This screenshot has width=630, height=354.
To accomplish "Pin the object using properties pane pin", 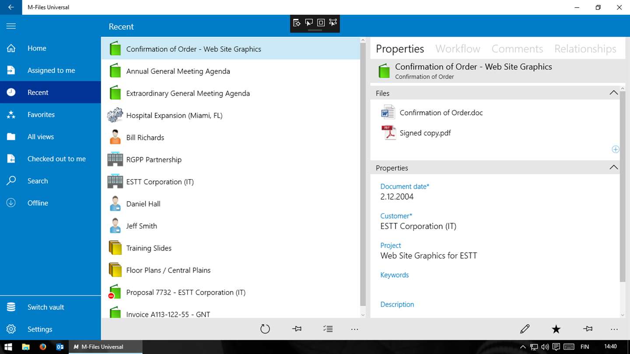I will tap(588, 329).
